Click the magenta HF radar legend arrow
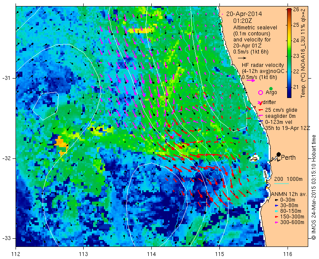This screenshot has width=319, height=259. pos(250,80)
